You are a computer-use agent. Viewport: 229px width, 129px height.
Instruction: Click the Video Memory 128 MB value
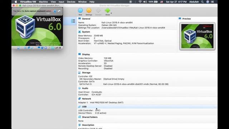click(x=107, y=58)
